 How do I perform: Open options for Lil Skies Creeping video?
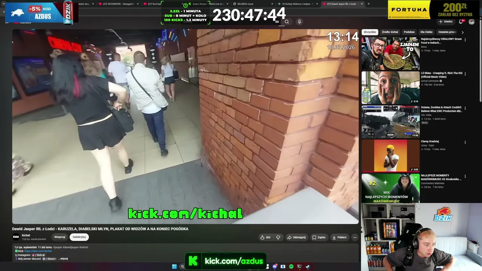pyautogui.click(x=465, y=74)
